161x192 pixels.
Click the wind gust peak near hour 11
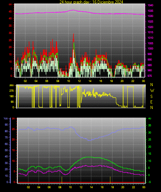[x=74, y=34]
